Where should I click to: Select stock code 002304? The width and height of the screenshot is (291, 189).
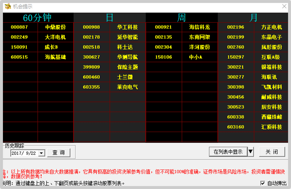163,47
